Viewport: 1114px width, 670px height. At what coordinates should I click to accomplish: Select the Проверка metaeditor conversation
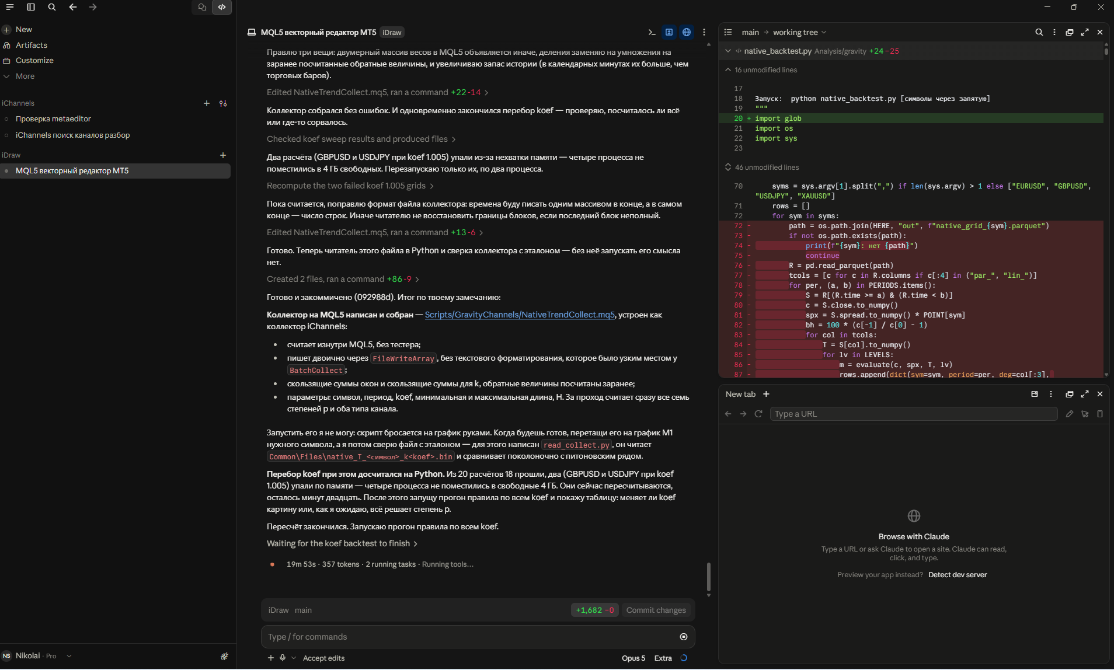pyautogui.click(x=53, y=118)
